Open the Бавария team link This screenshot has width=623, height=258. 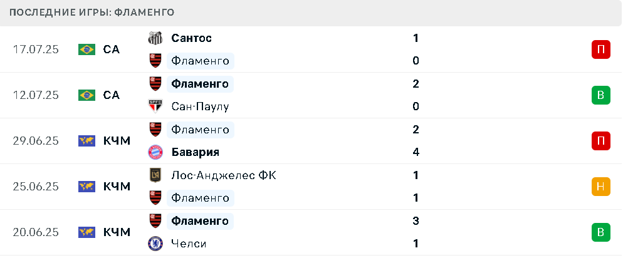[x=196, y=152]
